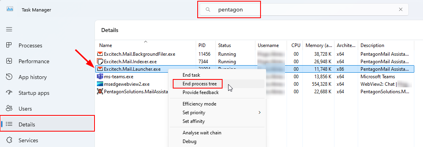Sort by the Name column header

tap(145, 45)
